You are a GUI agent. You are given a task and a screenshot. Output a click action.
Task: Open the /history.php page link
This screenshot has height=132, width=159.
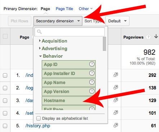(x=38, y=126)
